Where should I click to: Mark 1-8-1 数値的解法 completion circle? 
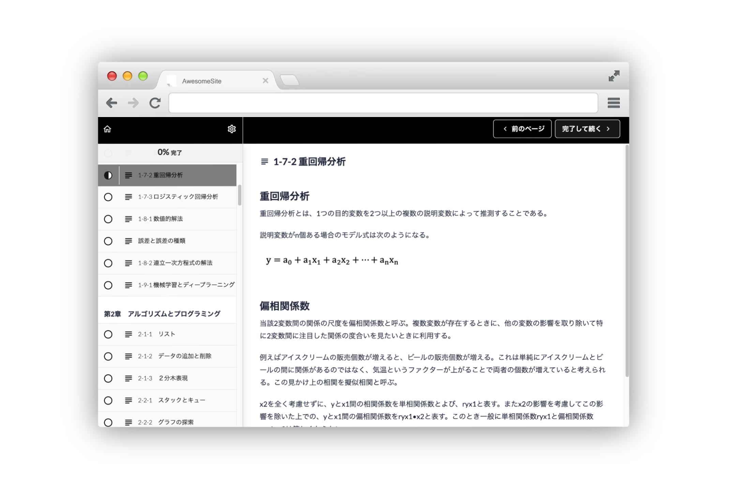tap(108, 219)
